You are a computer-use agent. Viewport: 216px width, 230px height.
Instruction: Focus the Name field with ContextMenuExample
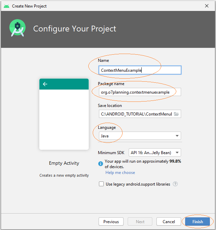[140, 70]
